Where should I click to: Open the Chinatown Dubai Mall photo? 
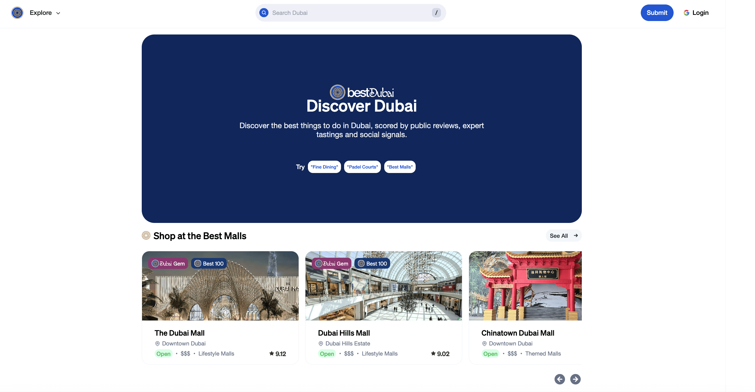point(525,286)
